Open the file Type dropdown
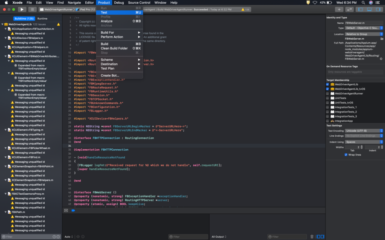 (364, 28)
